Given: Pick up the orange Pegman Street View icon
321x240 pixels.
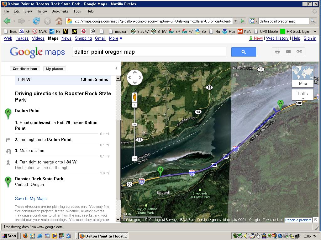Looking at the screenshot, I should 135,97.
